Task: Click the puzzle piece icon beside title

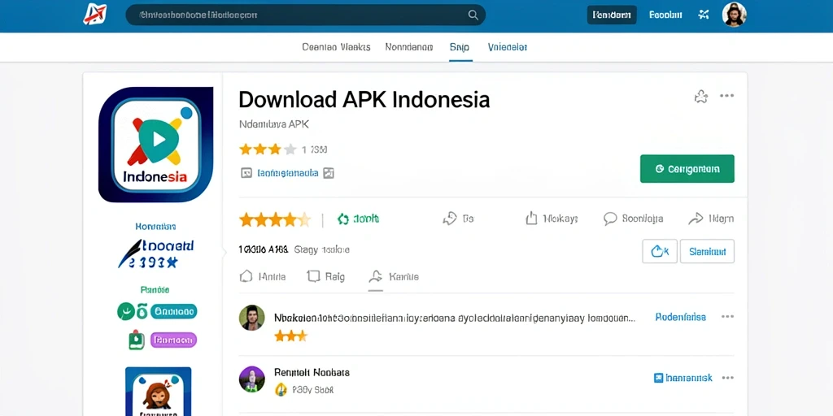Action: click(701, 96)
